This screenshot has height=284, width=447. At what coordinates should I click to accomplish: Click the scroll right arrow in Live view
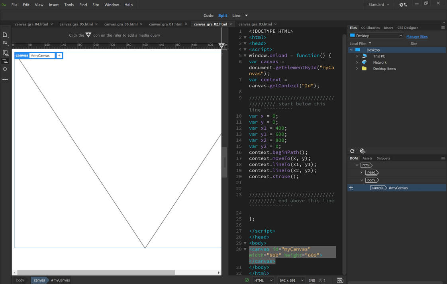pos(219,272)
